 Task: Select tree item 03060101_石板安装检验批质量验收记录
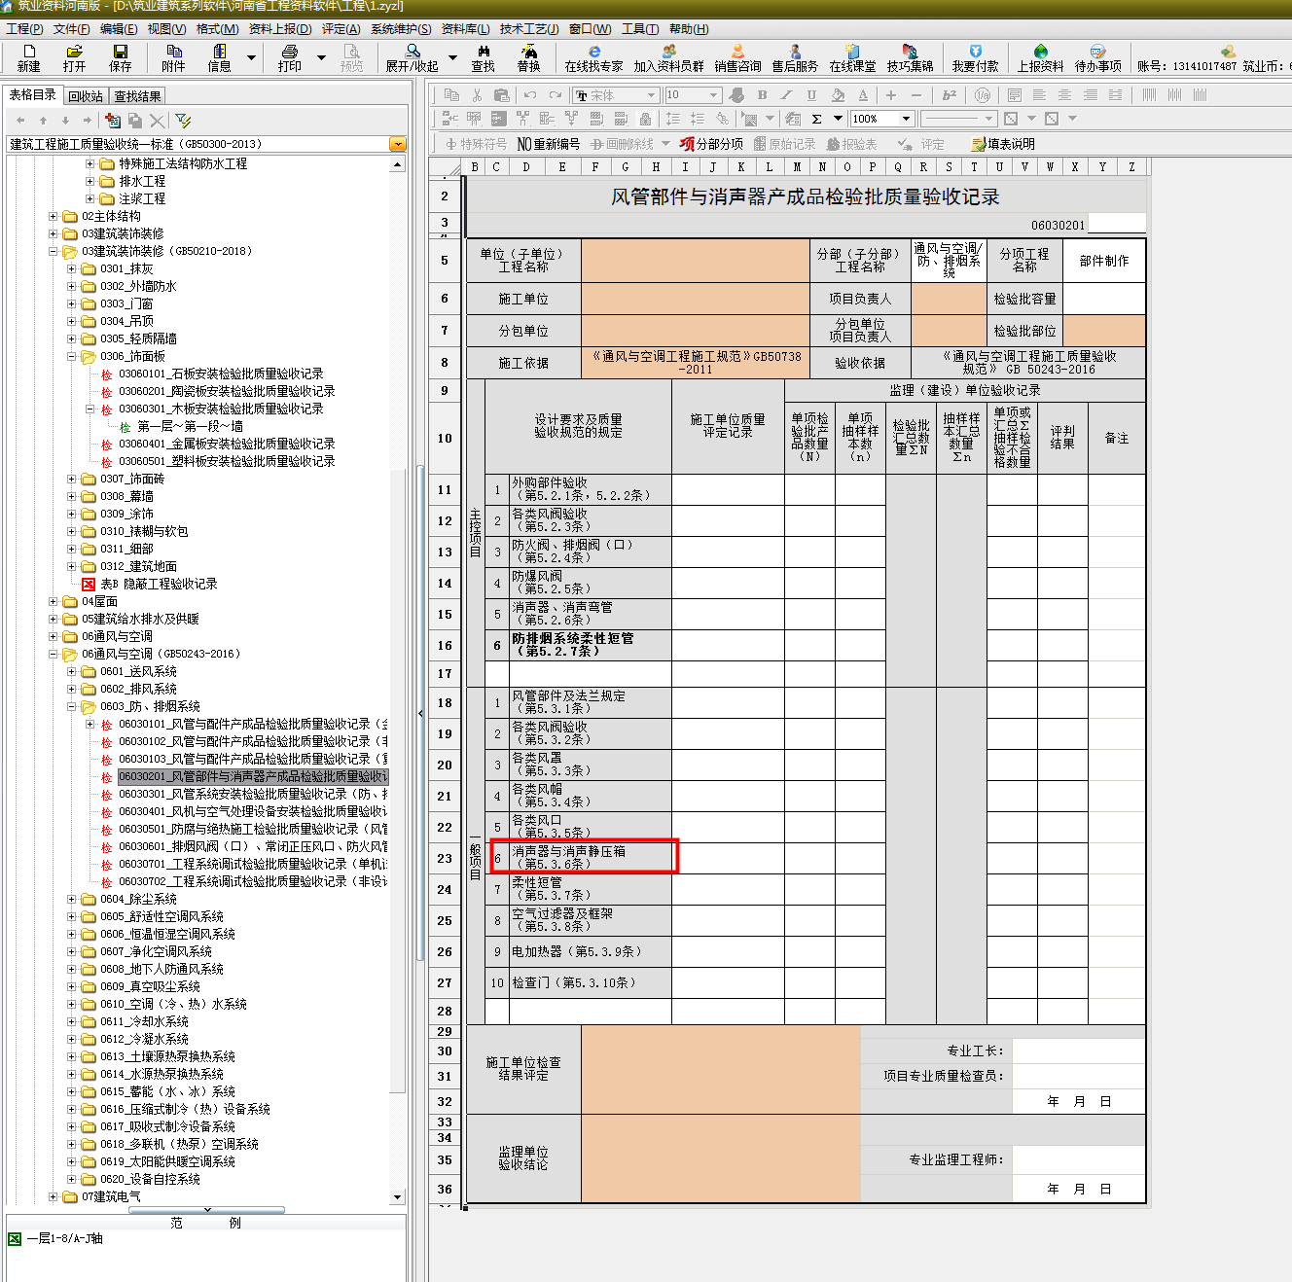[221, 374]
